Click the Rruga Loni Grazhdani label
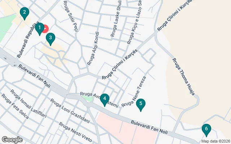231x144 pixels. [70, 111]
